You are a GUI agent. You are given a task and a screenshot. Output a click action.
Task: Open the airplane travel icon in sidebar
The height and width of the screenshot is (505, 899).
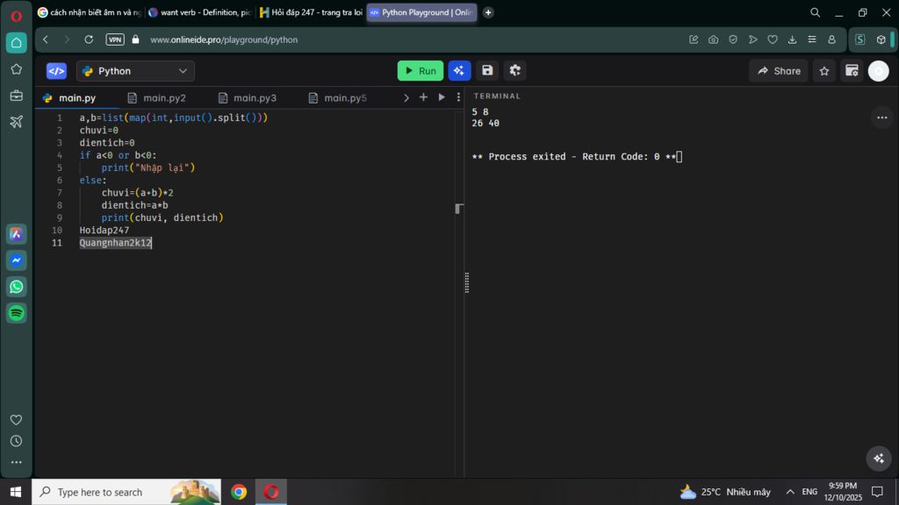point(16,121)
